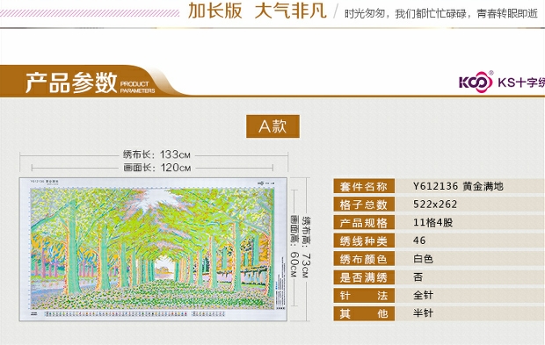Select the 格子总数 parameter label

(x=364, y=205)
